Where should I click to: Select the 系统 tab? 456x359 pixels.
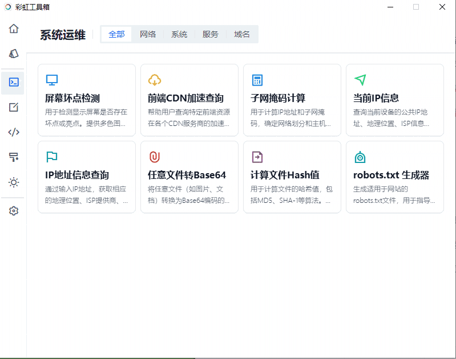pyautogui.click(x=179, y=34)
